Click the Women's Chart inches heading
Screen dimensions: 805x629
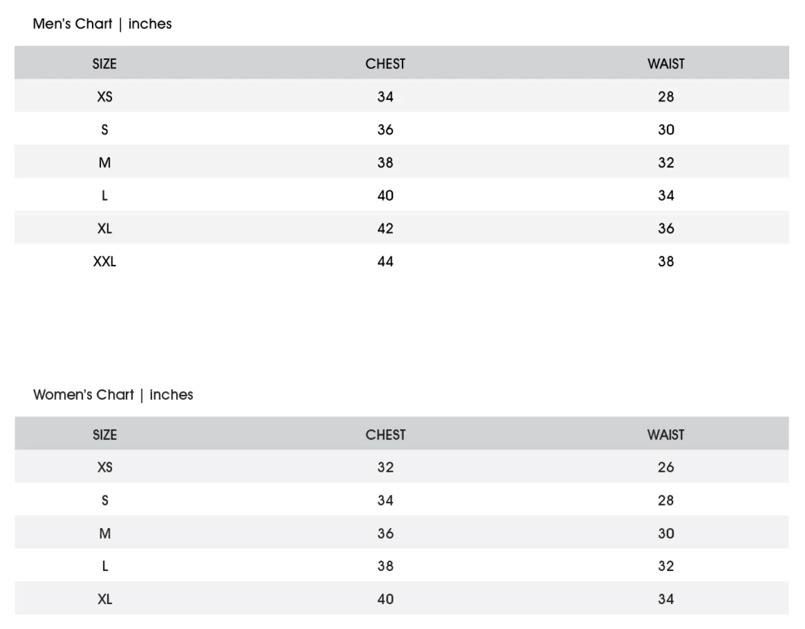[113, 395]
